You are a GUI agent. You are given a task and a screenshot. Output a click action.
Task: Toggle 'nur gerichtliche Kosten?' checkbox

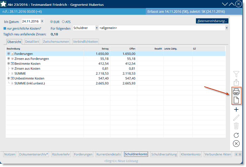tap(5, 28)
